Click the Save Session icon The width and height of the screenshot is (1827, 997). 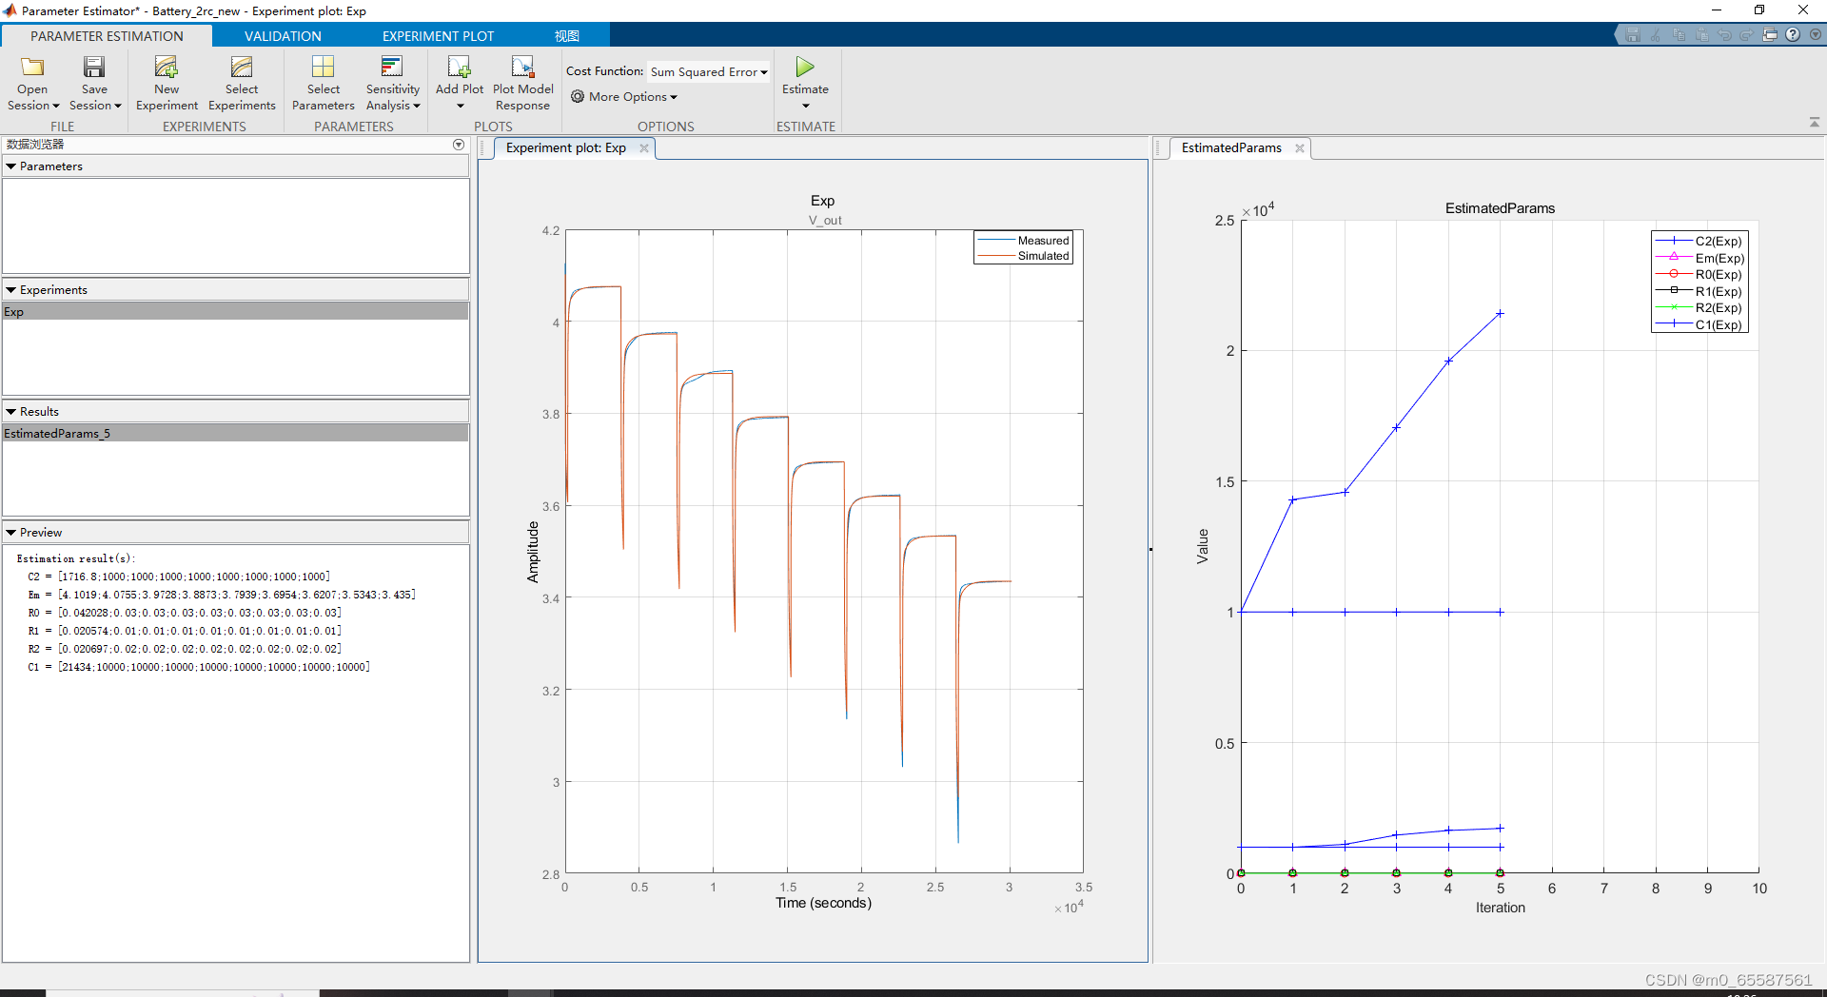coord(93,81)
